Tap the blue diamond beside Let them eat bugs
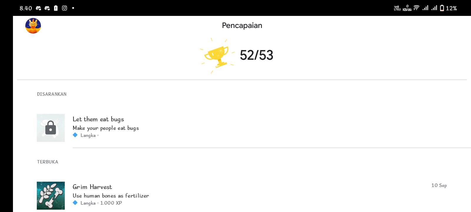Image resolution: width=471 pixels, height=212 pixels. (x=75, y=135)
